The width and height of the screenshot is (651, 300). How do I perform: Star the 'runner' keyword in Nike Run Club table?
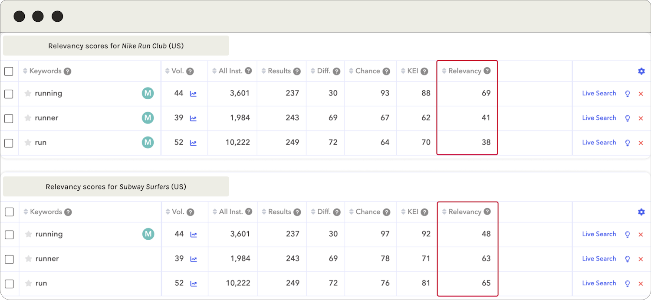[x=28, y=118]
